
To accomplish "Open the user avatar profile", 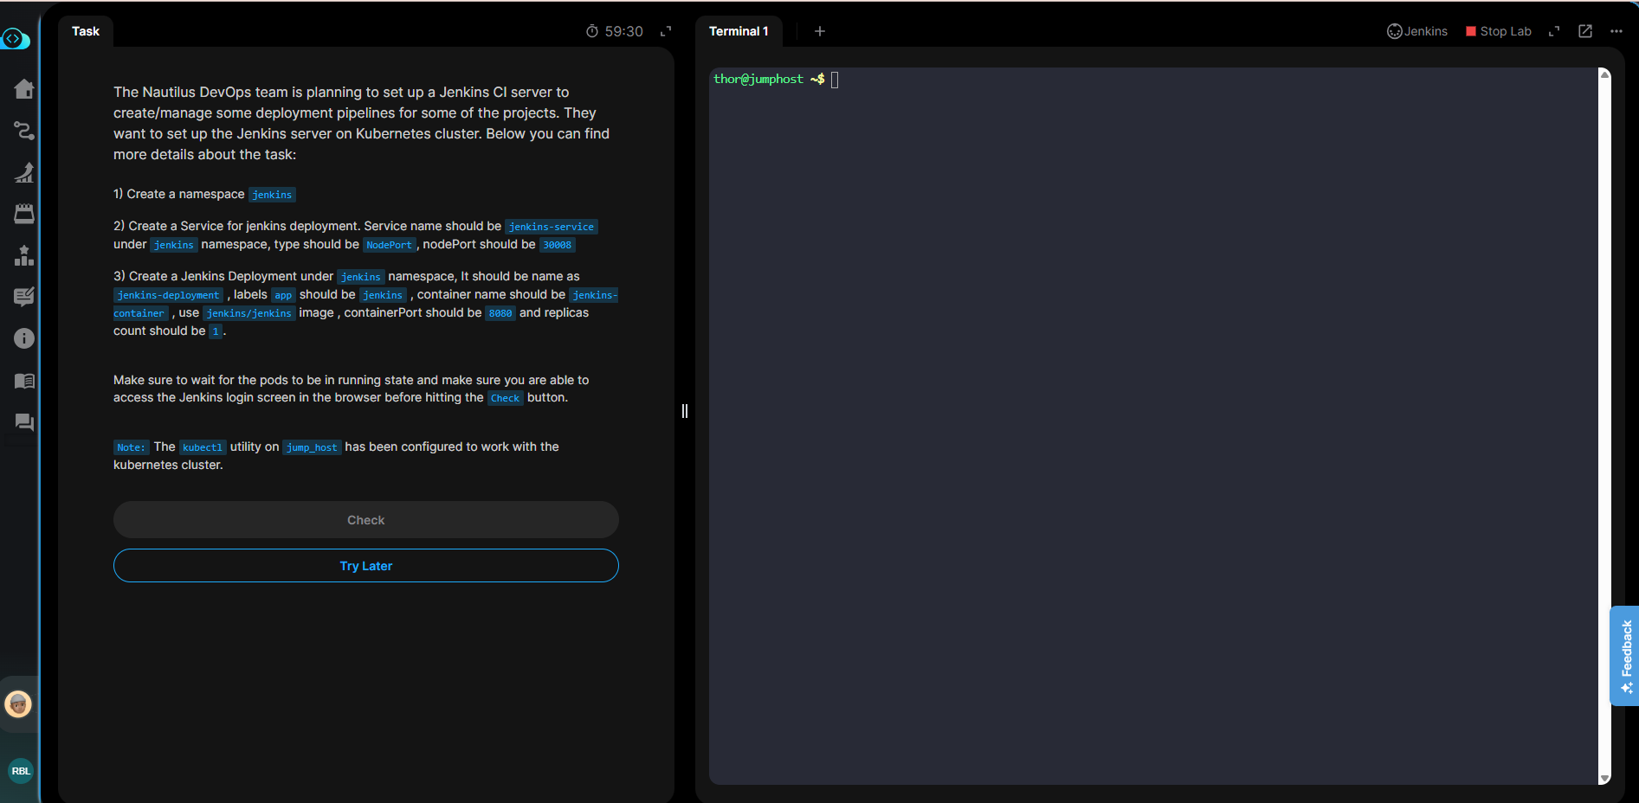I will point(18,703).
